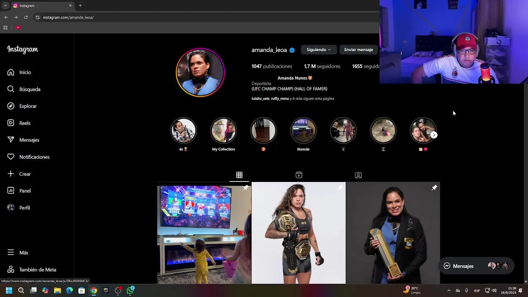Switch to the Reels tab
Image resolution: width=528 pixels, height=297 pixels.
click(299, 175)
